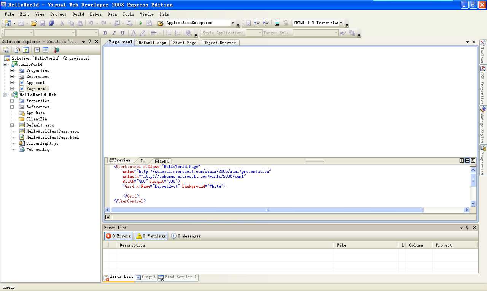This screenshot has width=487, height=291.
Task: Open the XHTML 1.0 Transitional dropdown
Action: pyautogui.click(x=341, y=23)
